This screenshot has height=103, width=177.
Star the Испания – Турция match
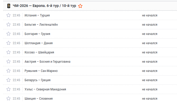point(8,15)
